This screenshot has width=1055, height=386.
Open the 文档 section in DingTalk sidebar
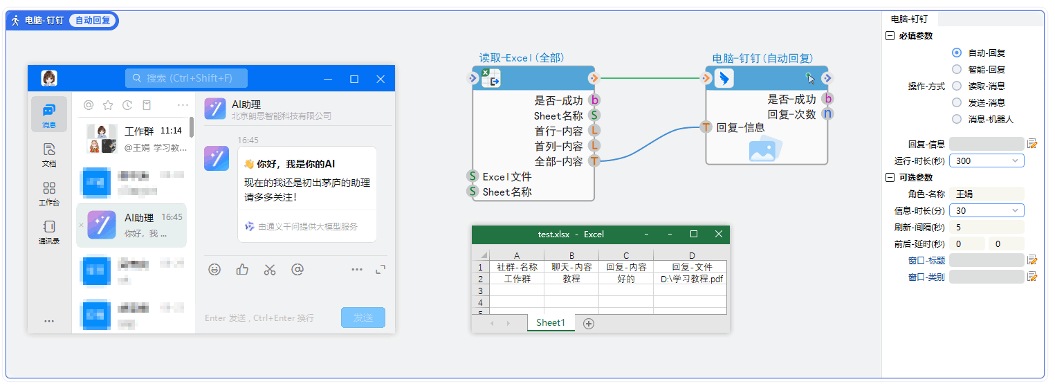click(x=49, y=154)
